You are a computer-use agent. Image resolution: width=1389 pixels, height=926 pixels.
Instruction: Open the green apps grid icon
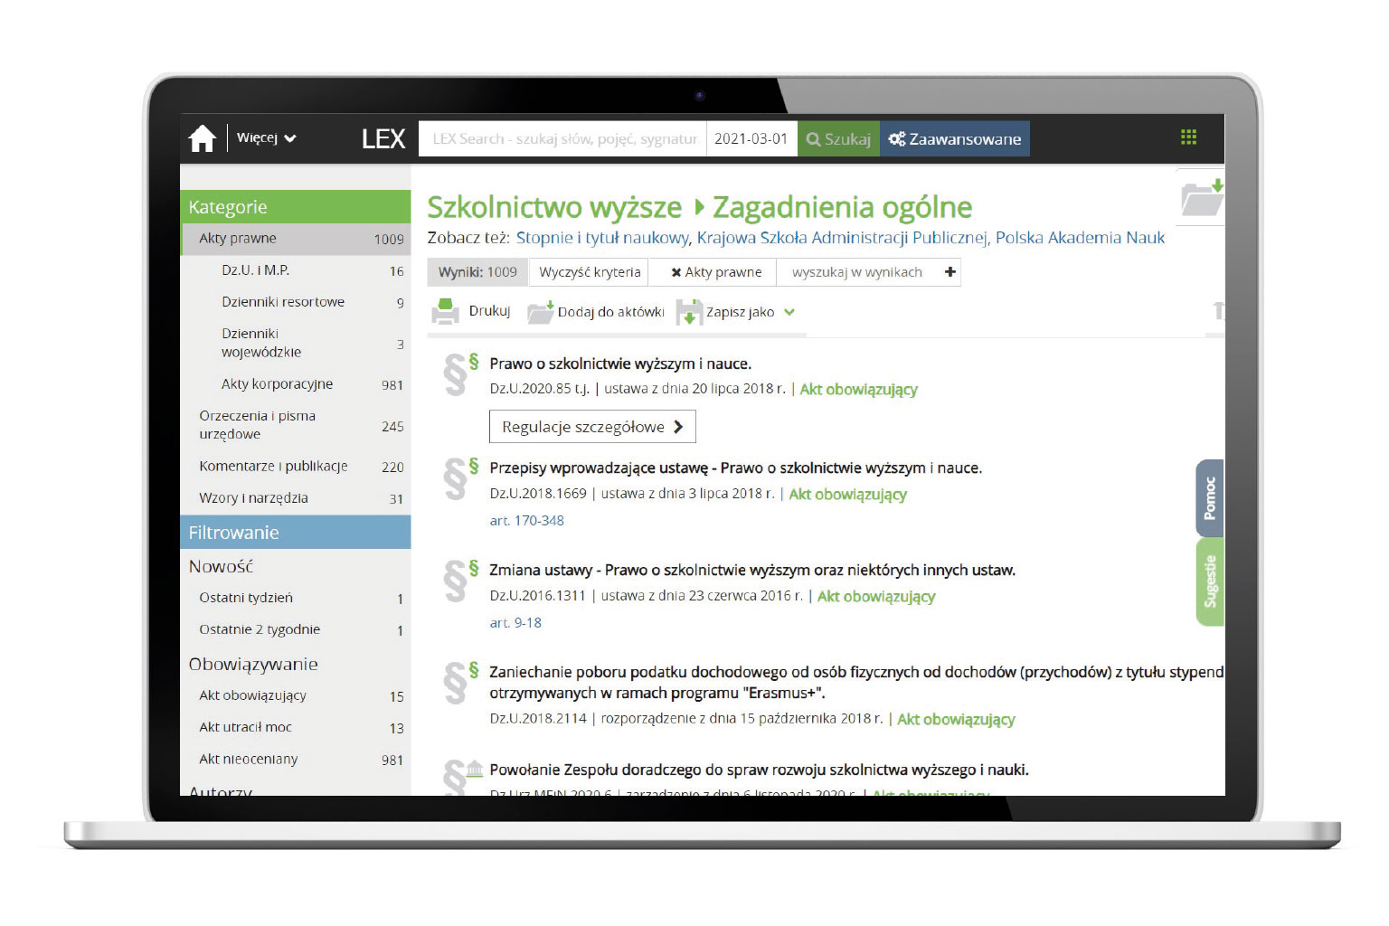point(1188,137)
